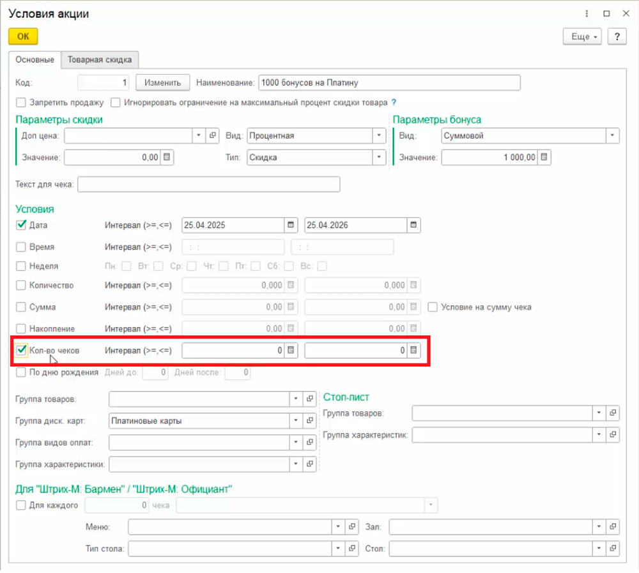The height and width of the screenshot is (573, 639).
Task: Uncheck the Дата condition checkbox
Action: (21, 225)
